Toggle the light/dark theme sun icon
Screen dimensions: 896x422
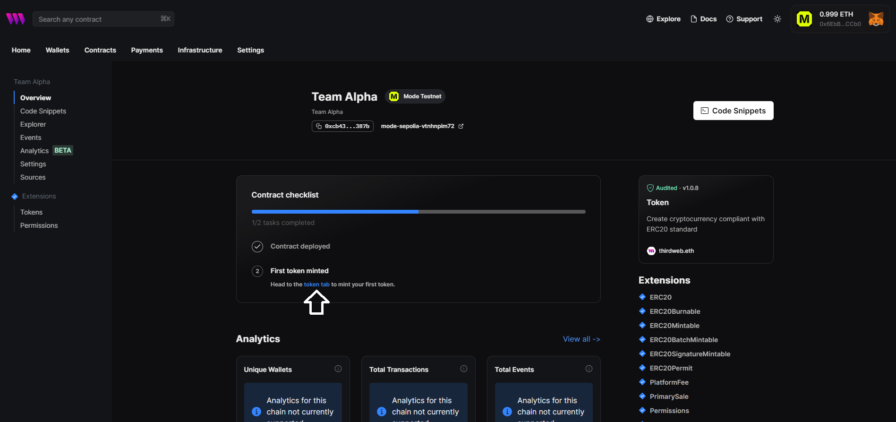pyautogui.click(x=777, y=19)
